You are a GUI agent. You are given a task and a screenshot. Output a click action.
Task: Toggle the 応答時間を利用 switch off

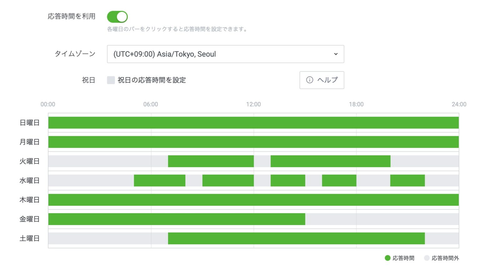[x=117, y=17]
